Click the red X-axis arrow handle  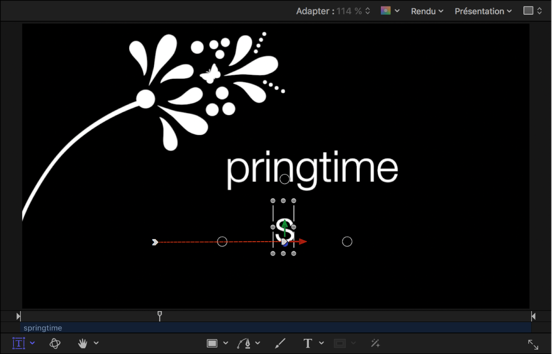point(303,242)
